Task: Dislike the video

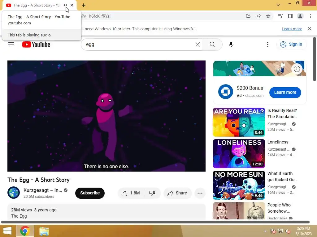Action: point(152,193)
